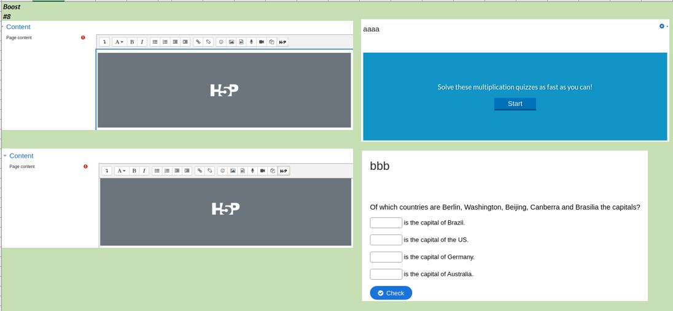Click the Start button in the multiplication quiz

coord(515,104)
